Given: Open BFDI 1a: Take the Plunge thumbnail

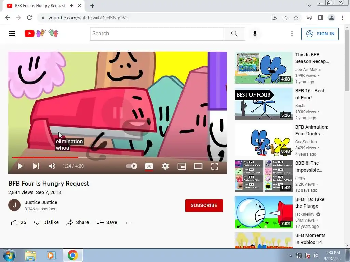Looking at the screenshot, I should [x=264, y=212].
